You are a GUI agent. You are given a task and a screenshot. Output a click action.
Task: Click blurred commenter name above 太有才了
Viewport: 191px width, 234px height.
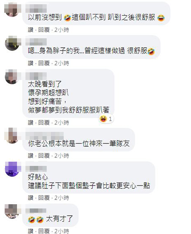coord(36,211)
